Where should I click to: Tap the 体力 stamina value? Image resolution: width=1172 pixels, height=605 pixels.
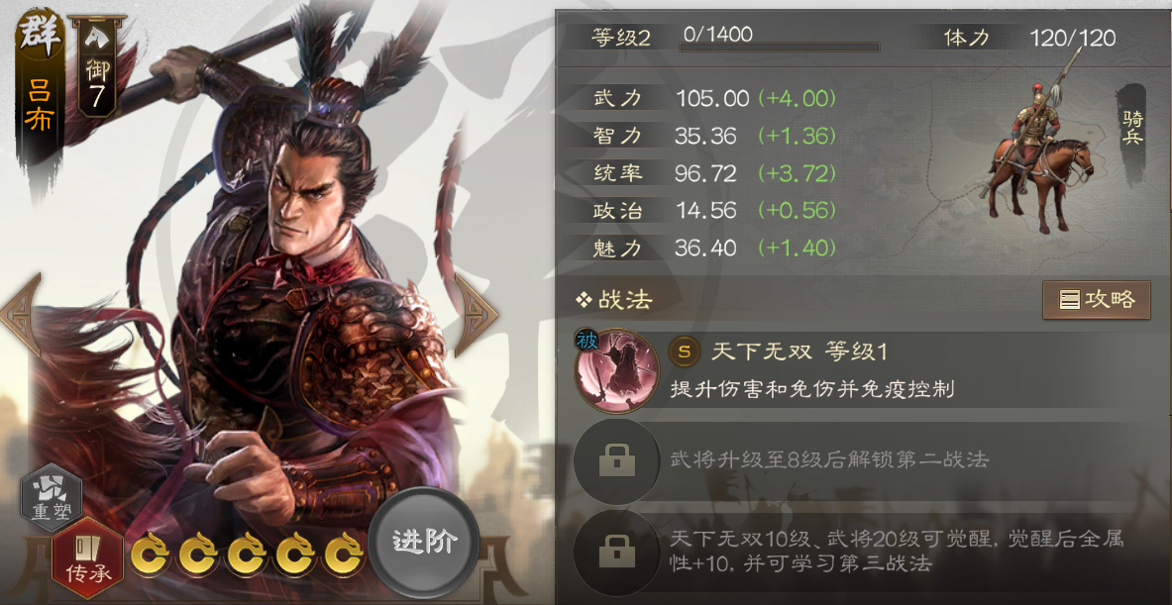point(1073,38)
